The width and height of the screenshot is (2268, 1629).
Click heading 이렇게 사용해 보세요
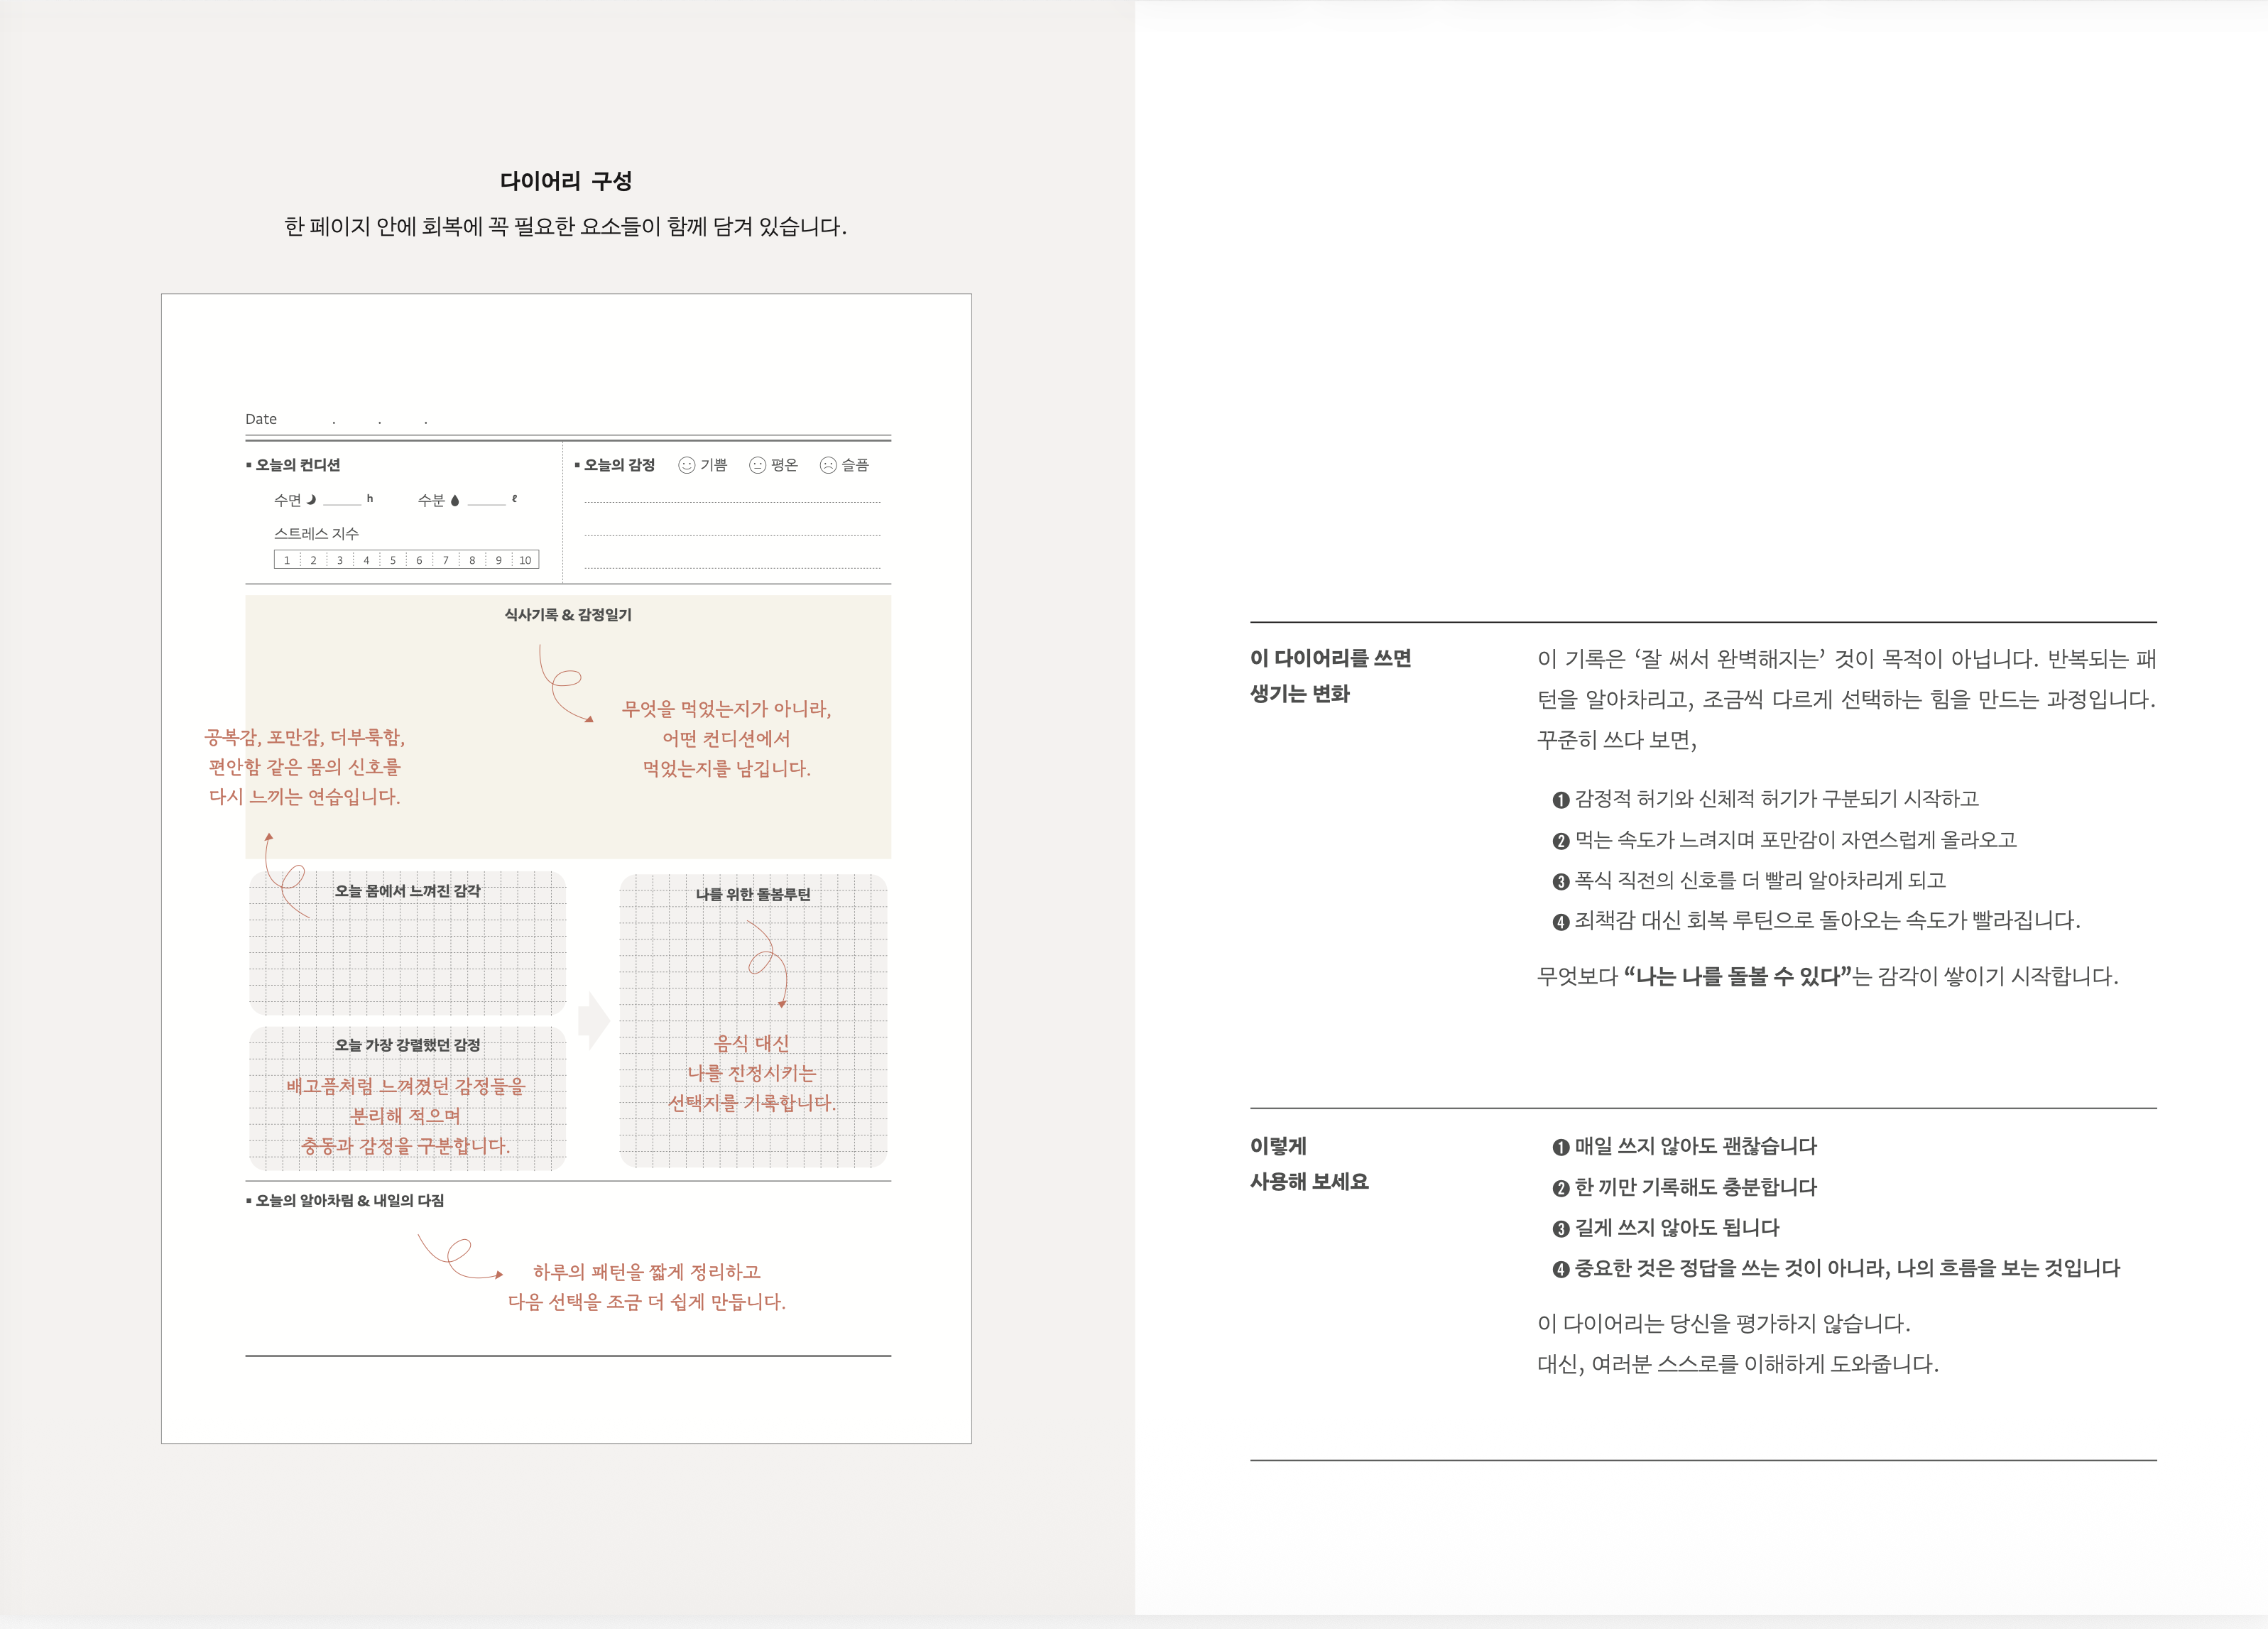pyautogui.click(x=1309, y=1164)
